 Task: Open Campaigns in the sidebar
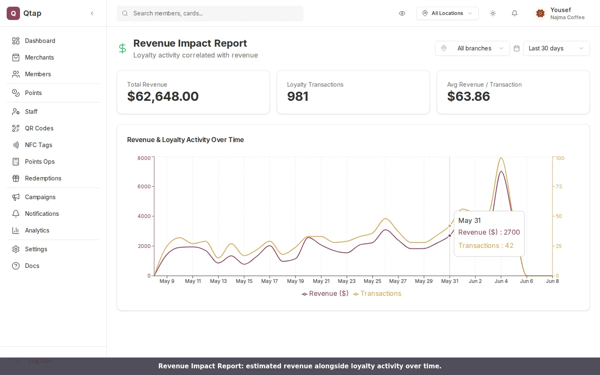point(53,197)
